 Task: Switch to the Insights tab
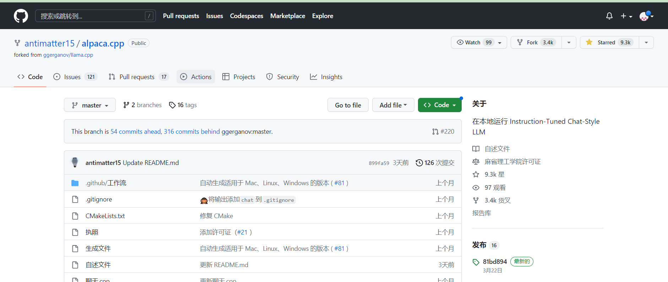(x=326, y=77)
